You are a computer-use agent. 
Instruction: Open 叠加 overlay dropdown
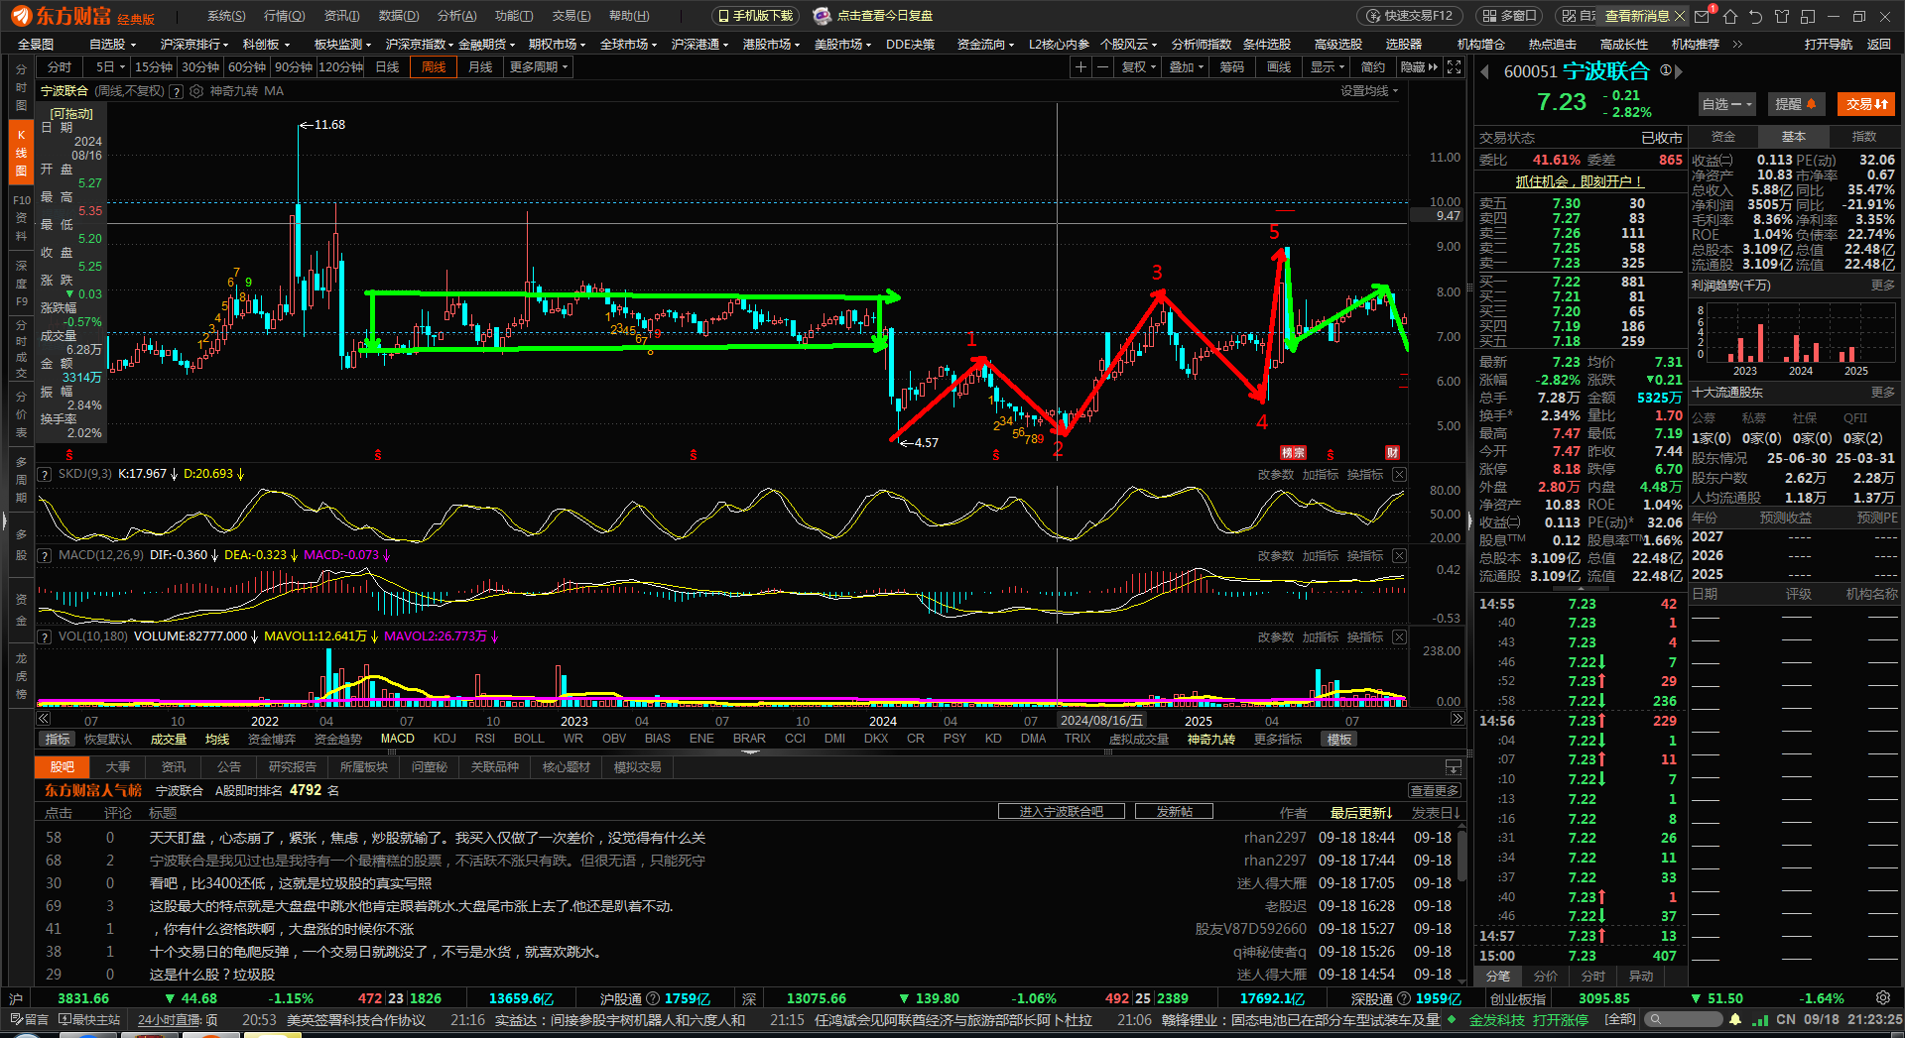[x=1186, y=67]
